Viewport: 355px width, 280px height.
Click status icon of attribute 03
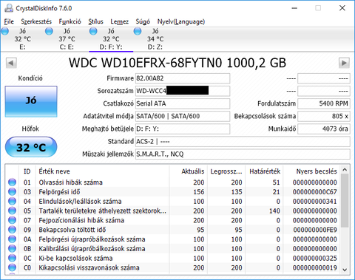[x=12, y=191]
